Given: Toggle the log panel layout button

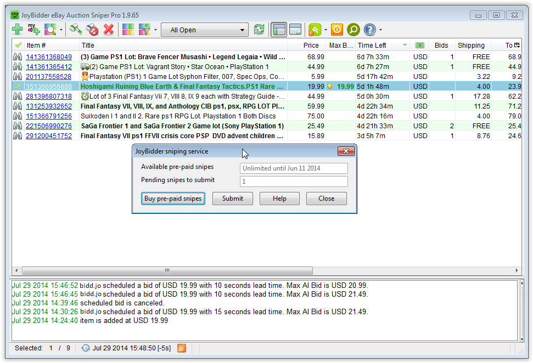Looking at the screenshot, I should (x=279, y=30).
